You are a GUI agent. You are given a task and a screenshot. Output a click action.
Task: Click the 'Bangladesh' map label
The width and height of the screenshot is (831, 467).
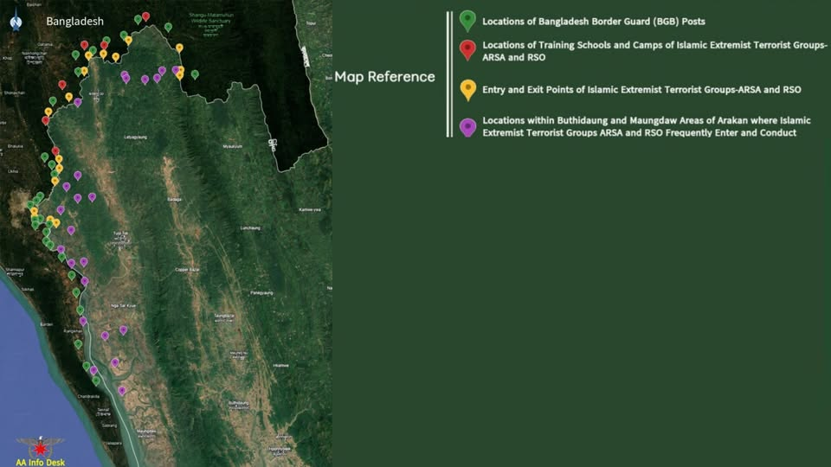tap(74, 21)
